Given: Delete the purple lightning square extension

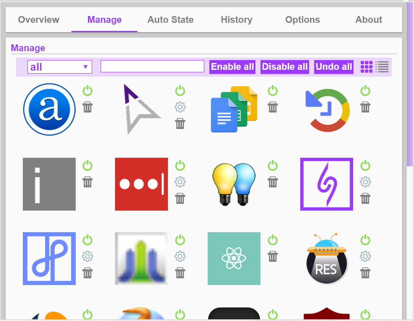Looking at the screenshot, I should click(365, 198).
